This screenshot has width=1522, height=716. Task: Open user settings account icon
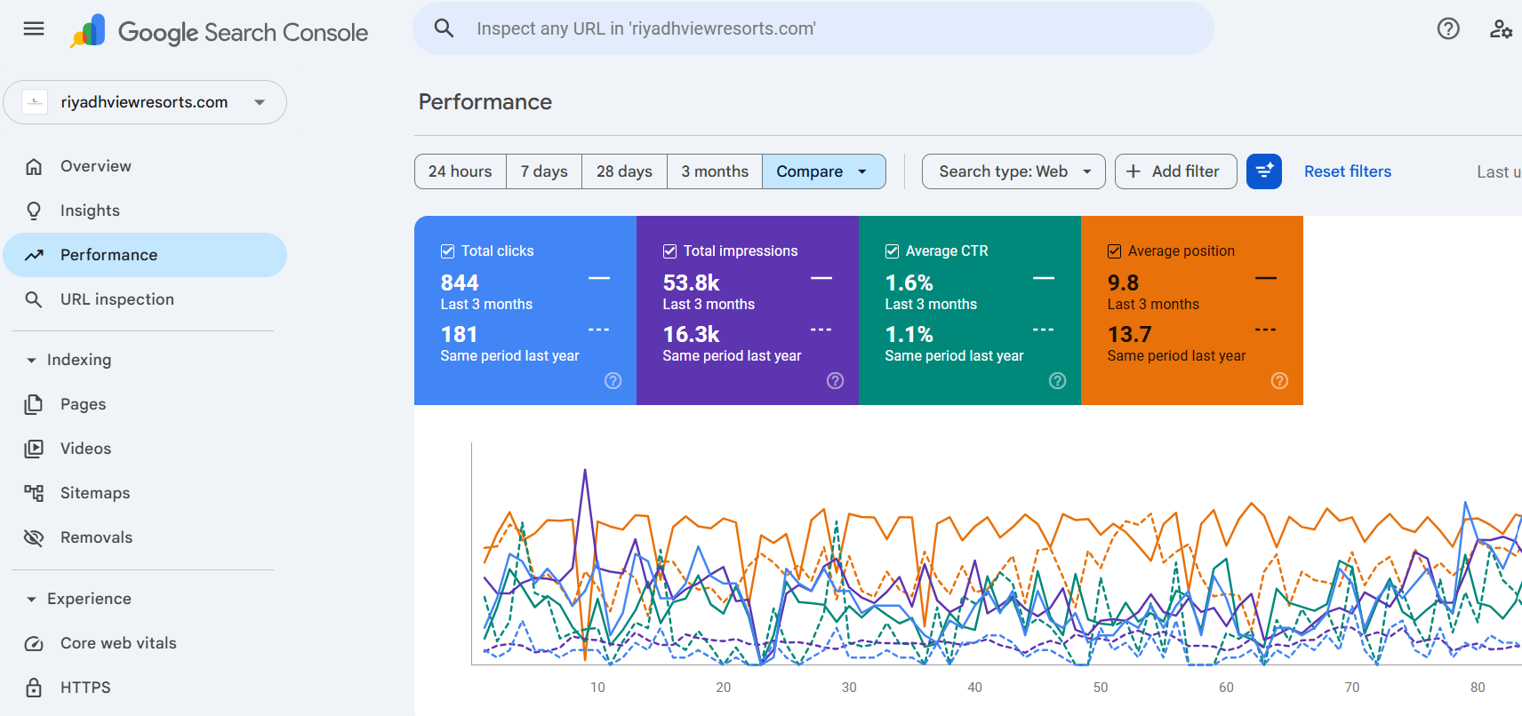coord(1501,28)
